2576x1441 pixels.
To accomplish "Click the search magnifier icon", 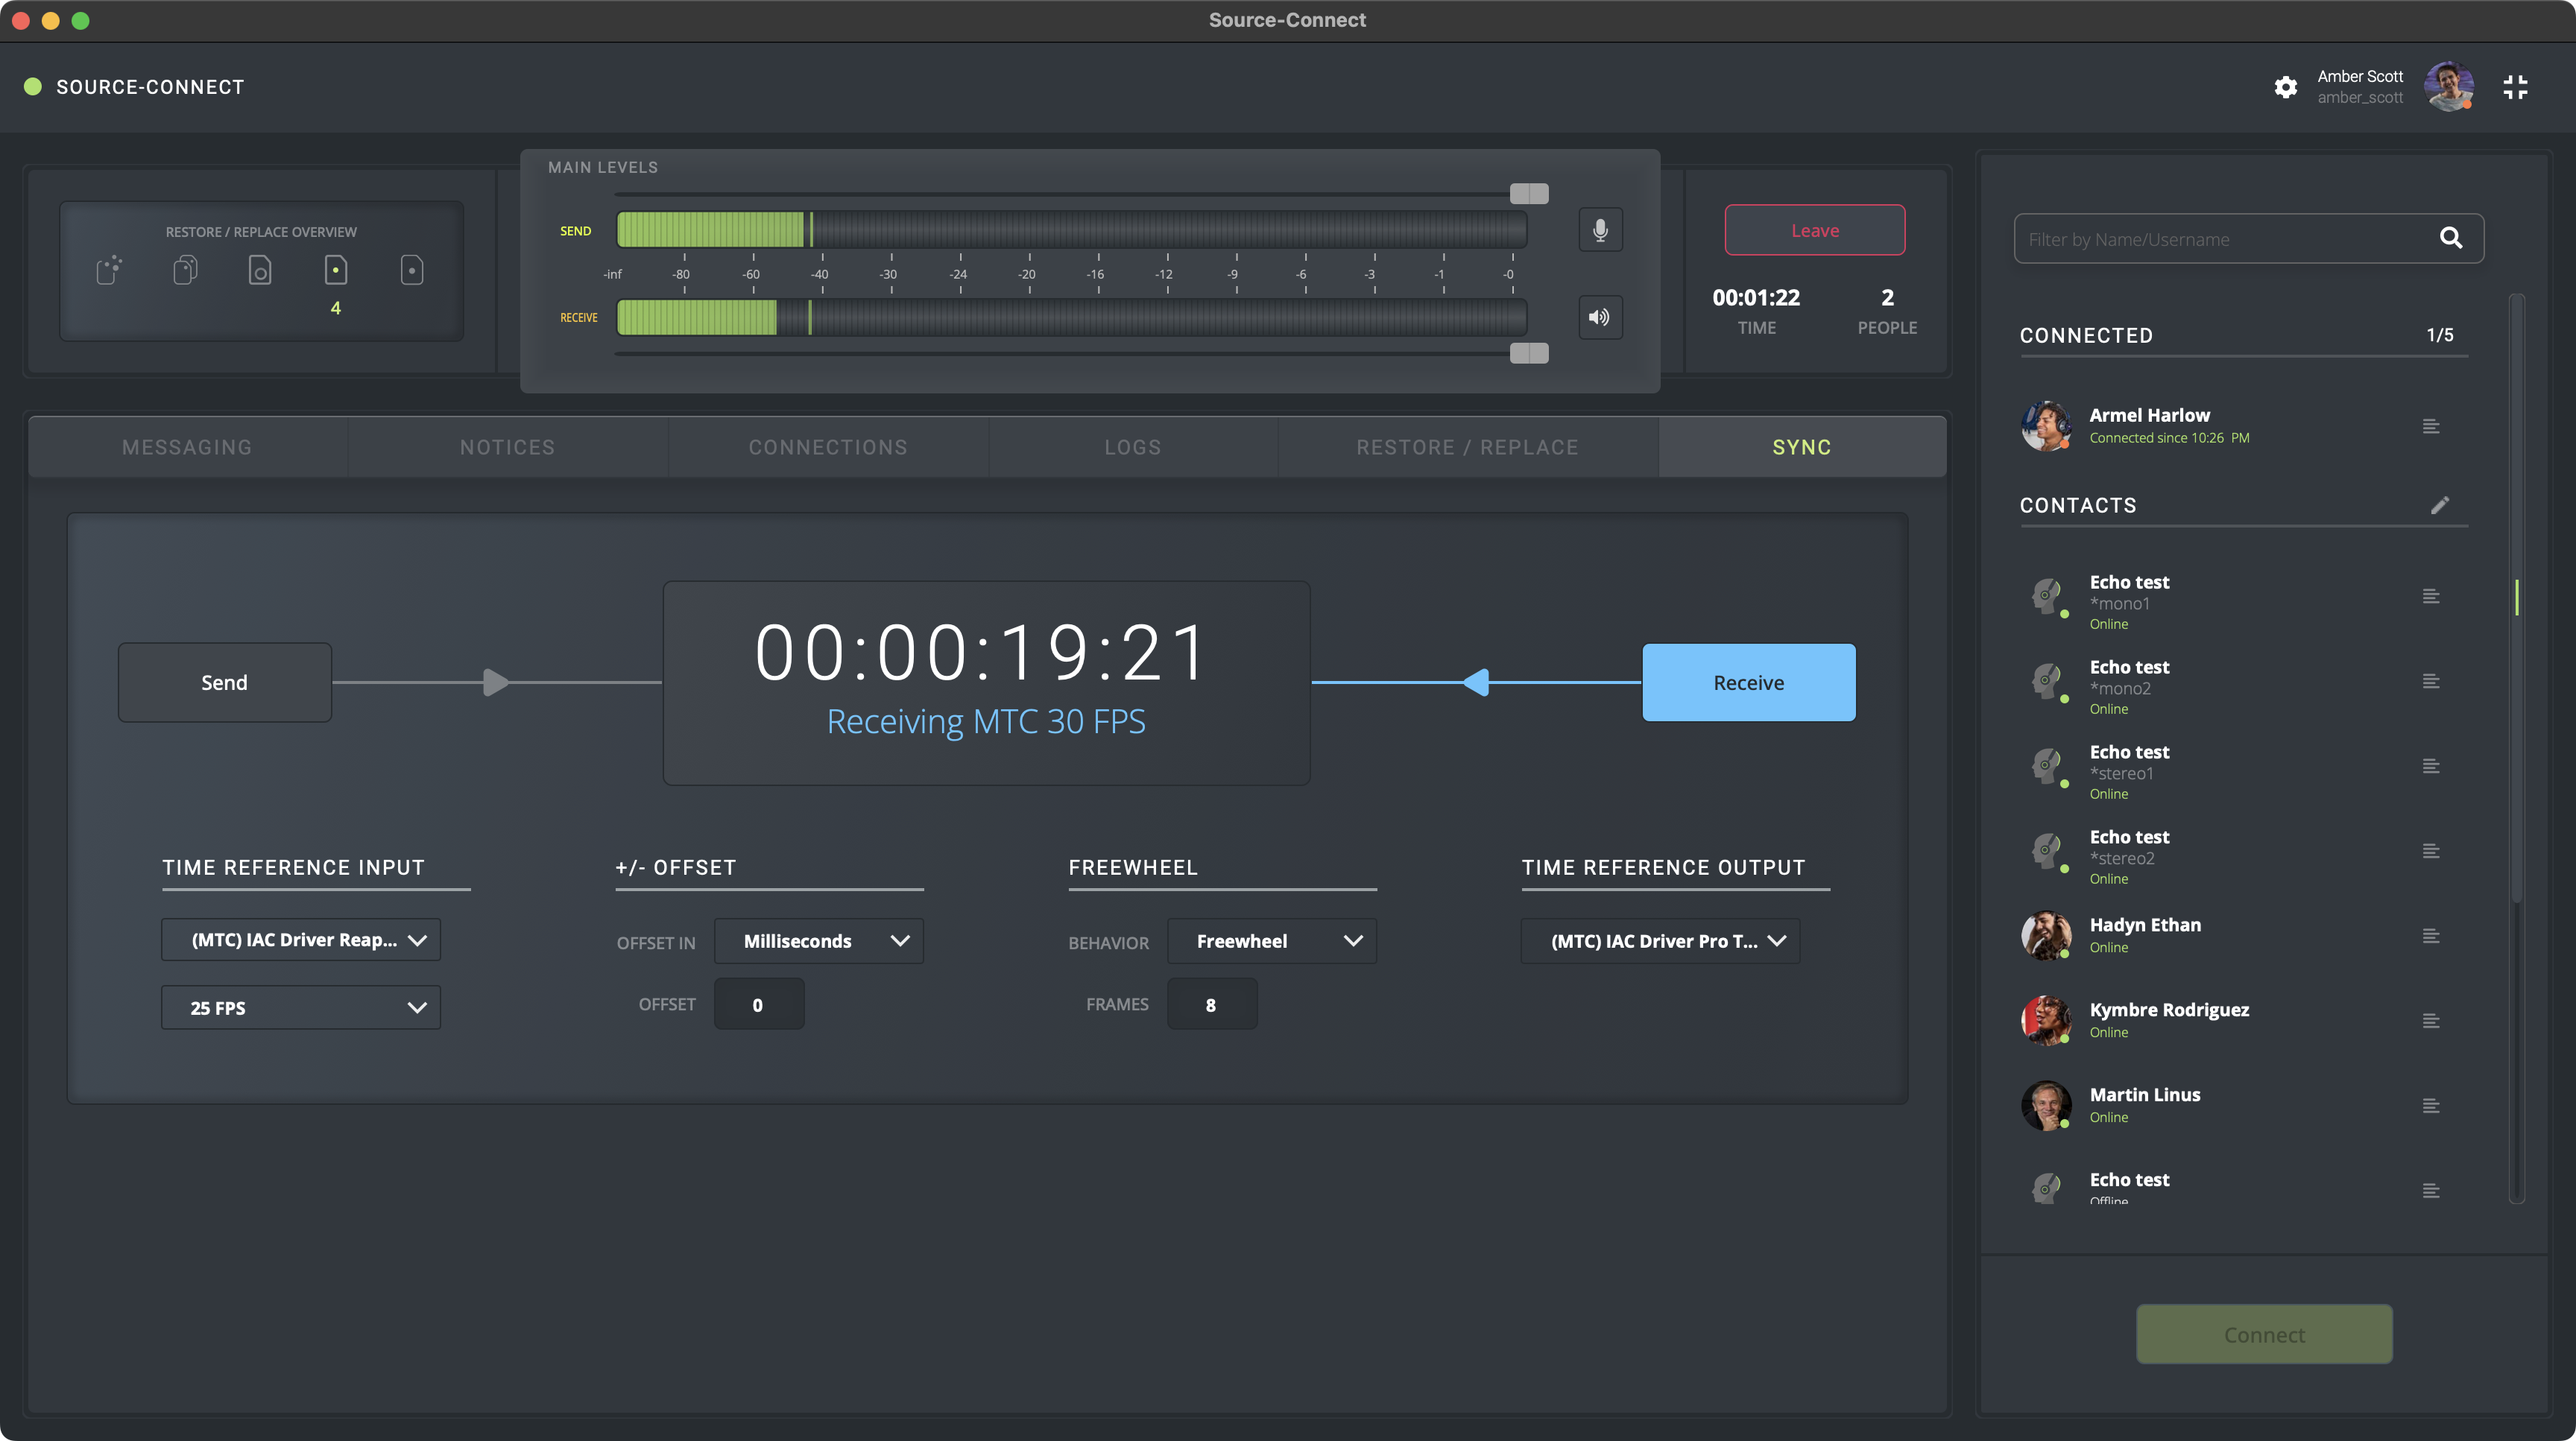I will [x=2450, y=238].
